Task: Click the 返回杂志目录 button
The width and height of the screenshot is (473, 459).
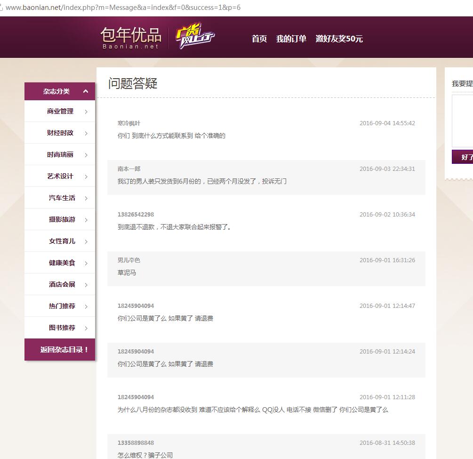Action: tap(60, 350)
